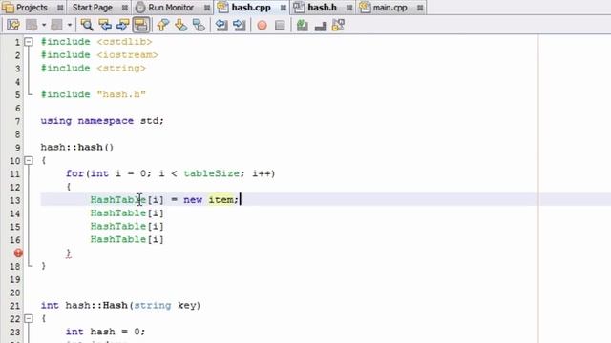Screen dimensions: 611x343
Task: Switch to the main.cpp tab
Action: pos(390,8)
